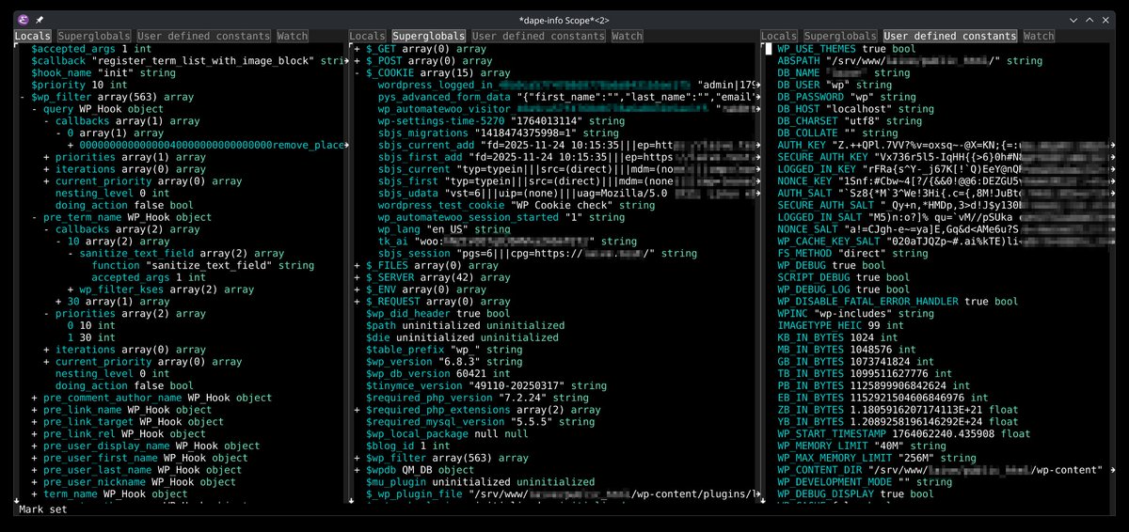Expand pre_comment_author_name WP_Hook object
The image size is (1129, 532).
pyautogui.click(x=34, y=398)
